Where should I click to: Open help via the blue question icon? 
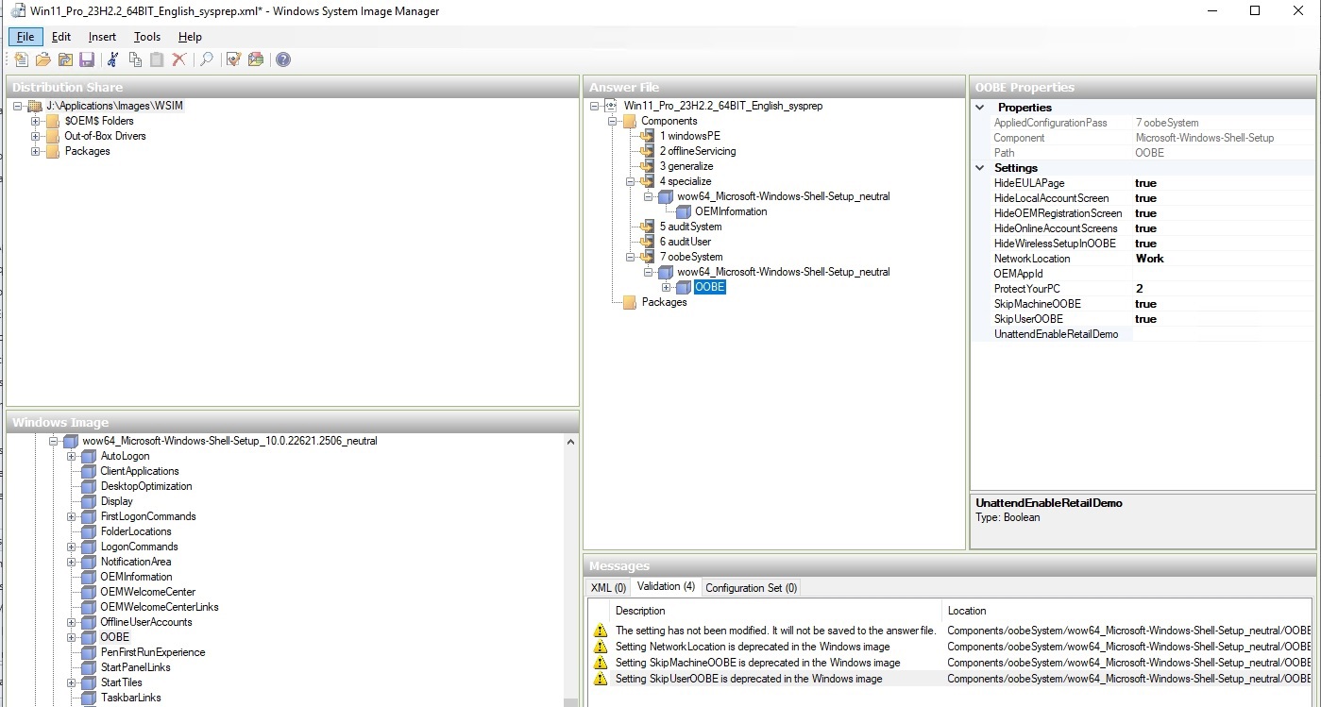pos(282,59)
